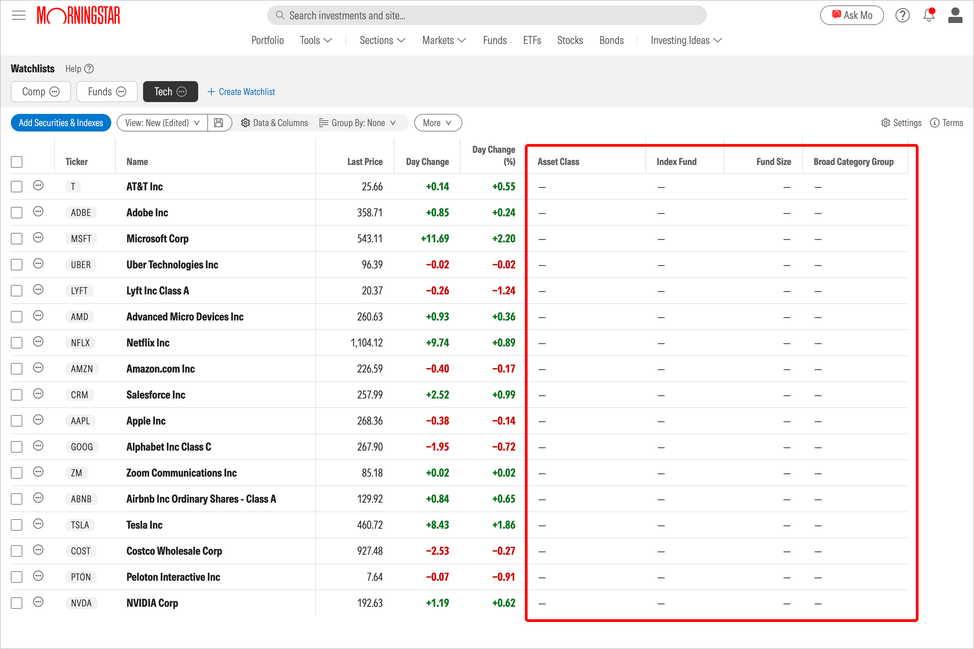Viewport: 974px width, 649px height.
Task: Open the help question mark icon in header
Action: [902, 15]
